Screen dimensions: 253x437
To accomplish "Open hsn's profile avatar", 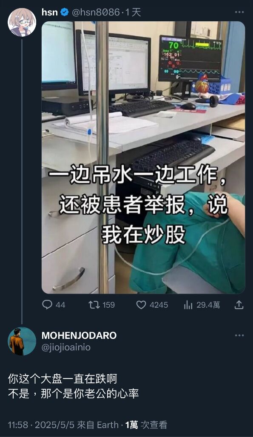I will (x=22, y=22).
